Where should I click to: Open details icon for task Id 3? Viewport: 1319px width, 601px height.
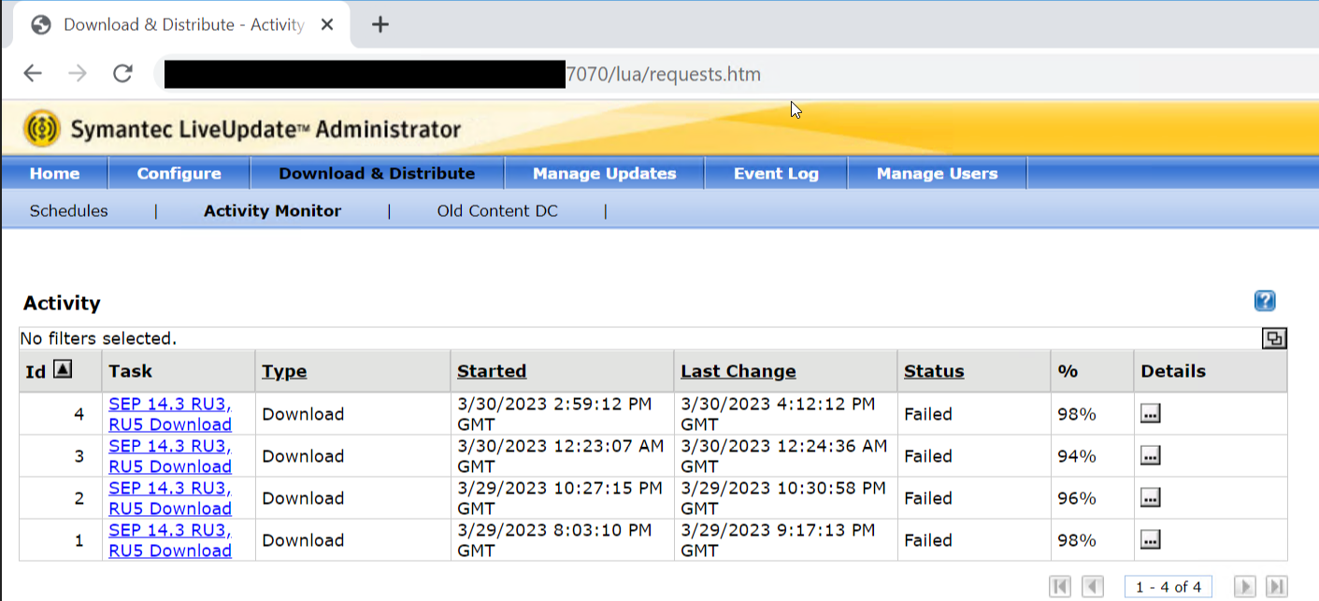tap(1151, 456)
